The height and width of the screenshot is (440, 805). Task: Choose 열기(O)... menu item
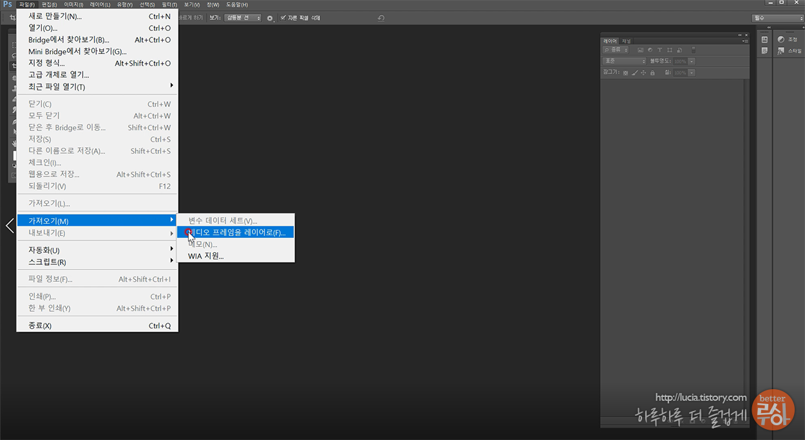click(97, 28)
